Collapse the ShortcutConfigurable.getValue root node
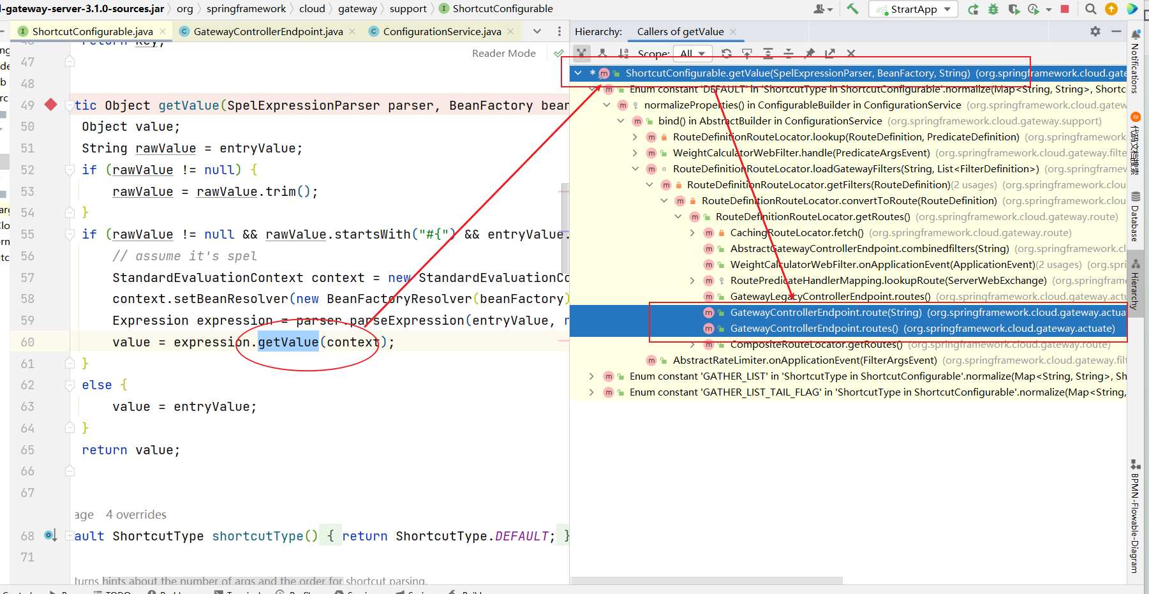The image size is (1149, 594). coord(577,73)
